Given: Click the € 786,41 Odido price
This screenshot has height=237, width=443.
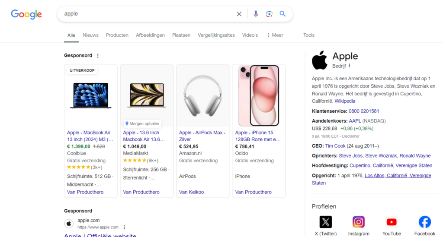Looking at the screenshot, I should (245, 146).
